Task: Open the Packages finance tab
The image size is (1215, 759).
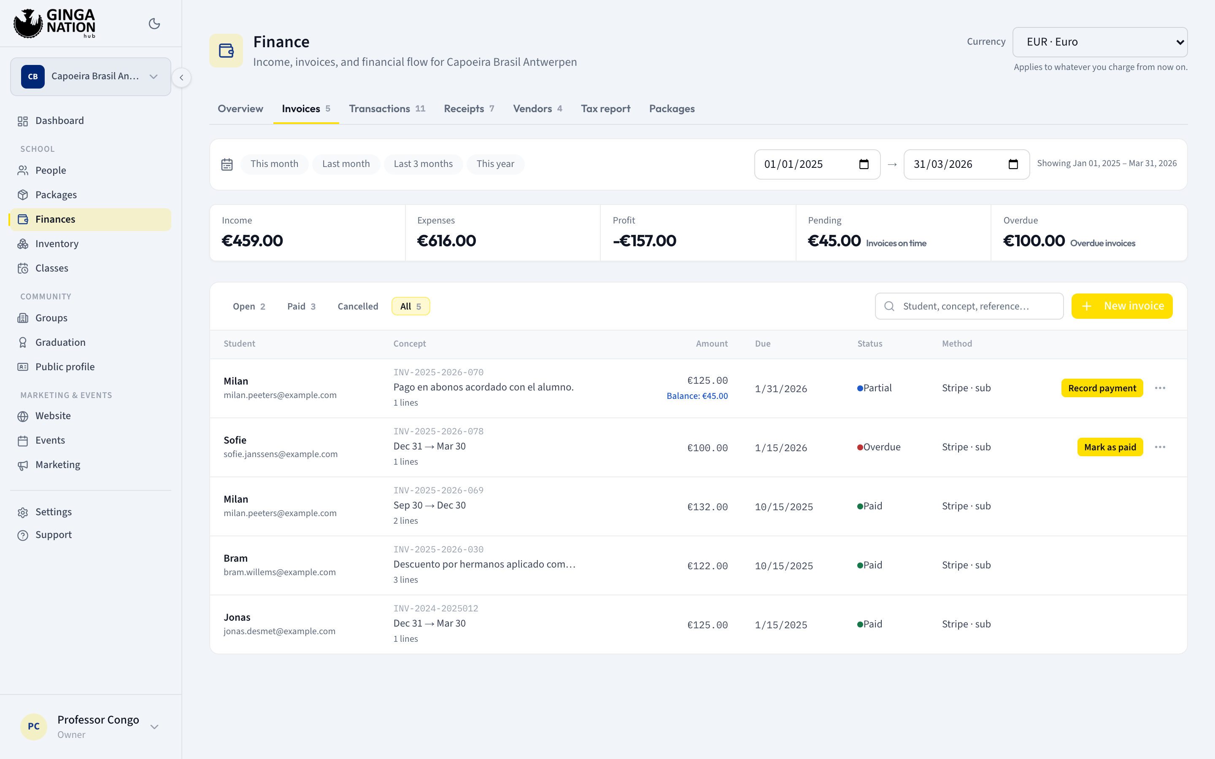Action: [672, 108]
